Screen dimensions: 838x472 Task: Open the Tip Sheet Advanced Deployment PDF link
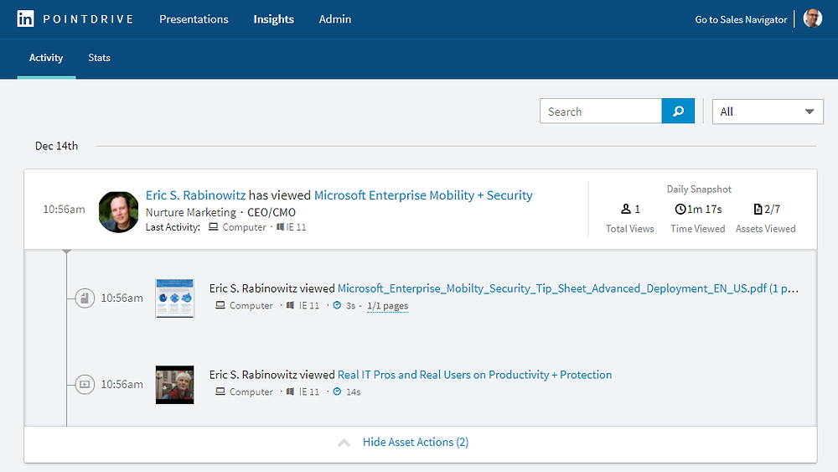568,288
